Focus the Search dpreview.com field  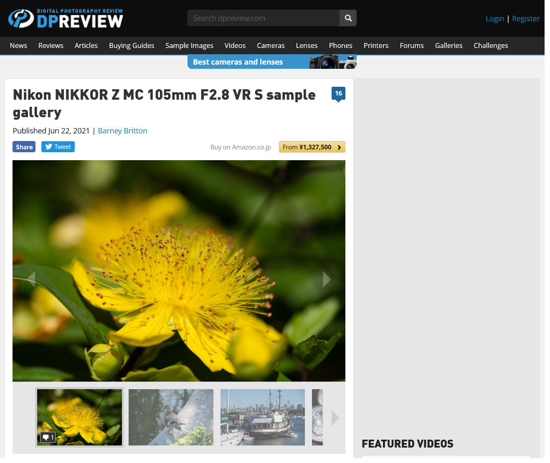[264, 18]
